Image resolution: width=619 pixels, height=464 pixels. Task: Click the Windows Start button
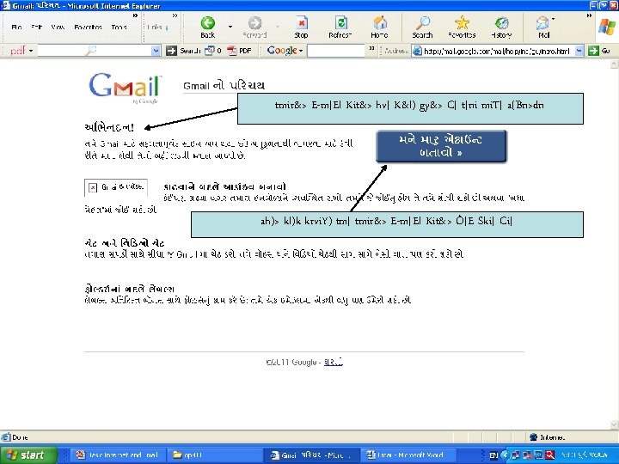point(28,455)
